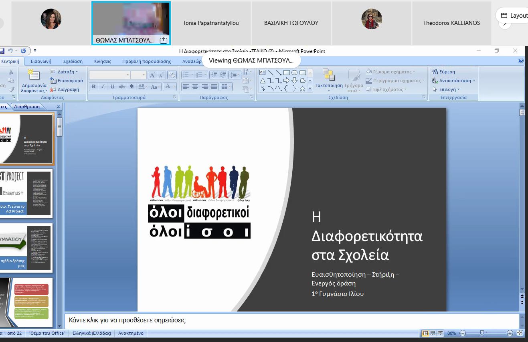Switch to Slide Sorter view button

coord(433,333)
